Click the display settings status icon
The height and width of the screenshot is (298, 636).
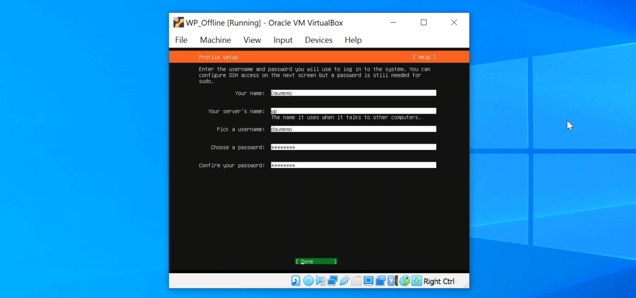(x=369, y=281)
